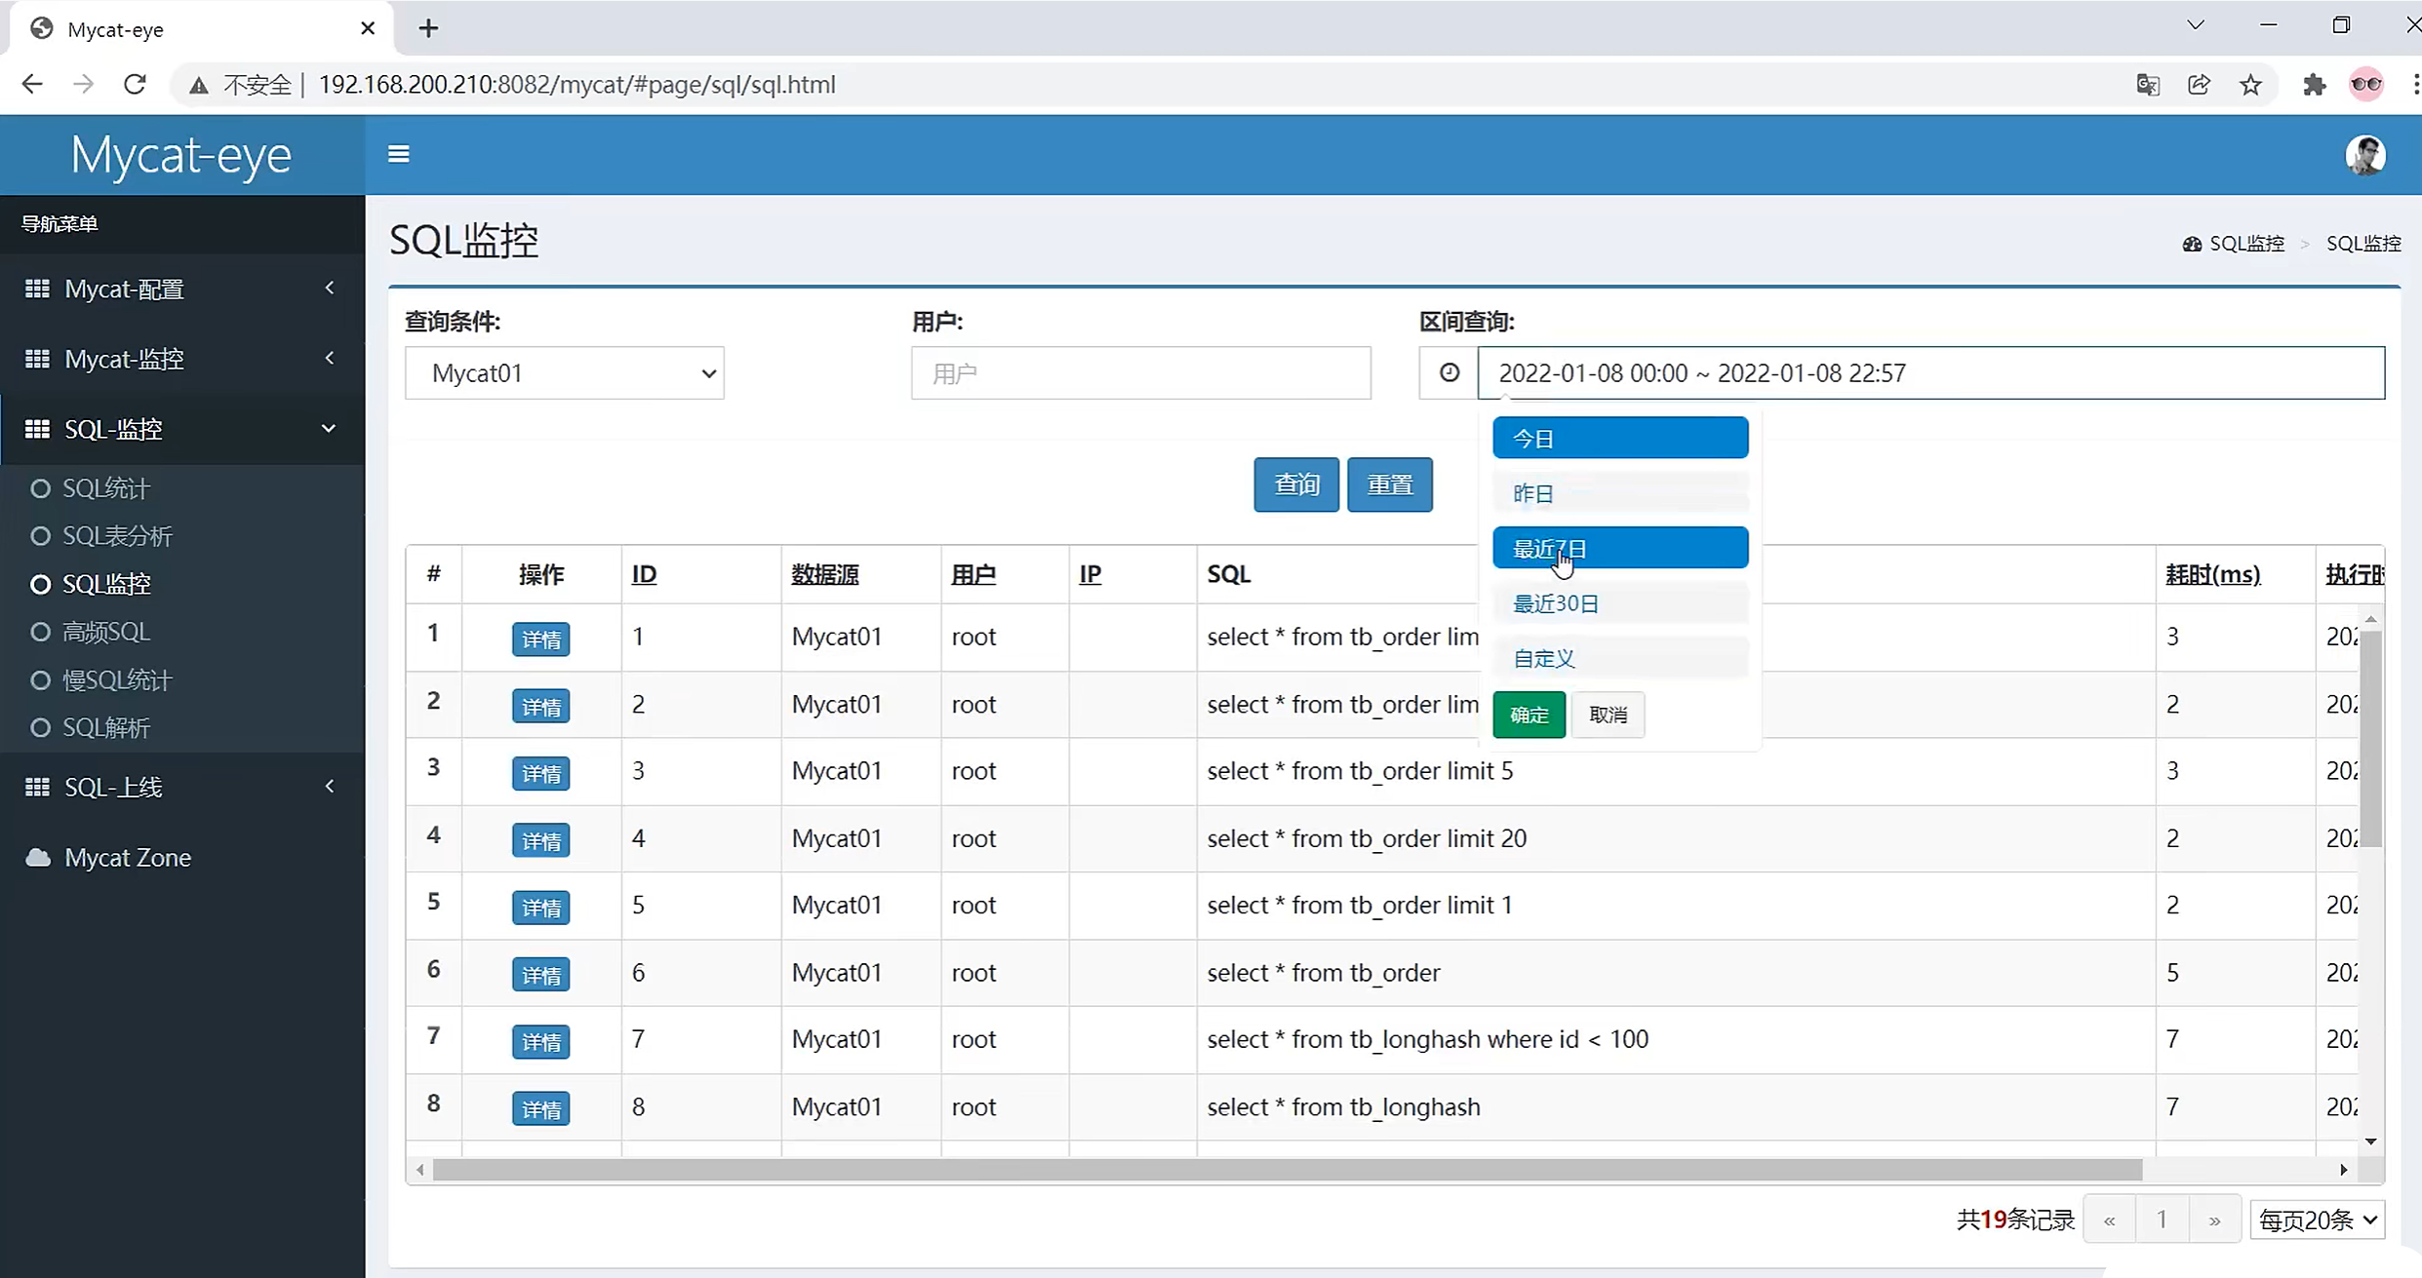Go to previous page with « button
The image size is (2422, 1278).
tap(2109, 1220)
